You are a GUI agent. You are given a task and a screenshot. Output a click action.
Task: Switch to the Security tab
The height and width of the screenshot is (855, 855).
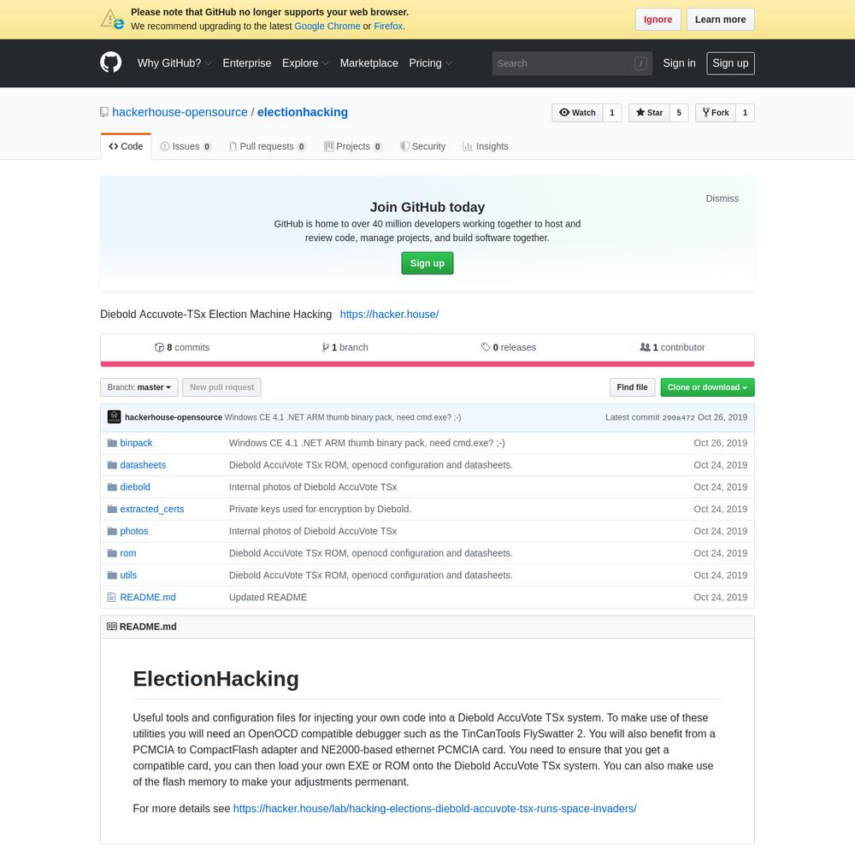point(422,147)
